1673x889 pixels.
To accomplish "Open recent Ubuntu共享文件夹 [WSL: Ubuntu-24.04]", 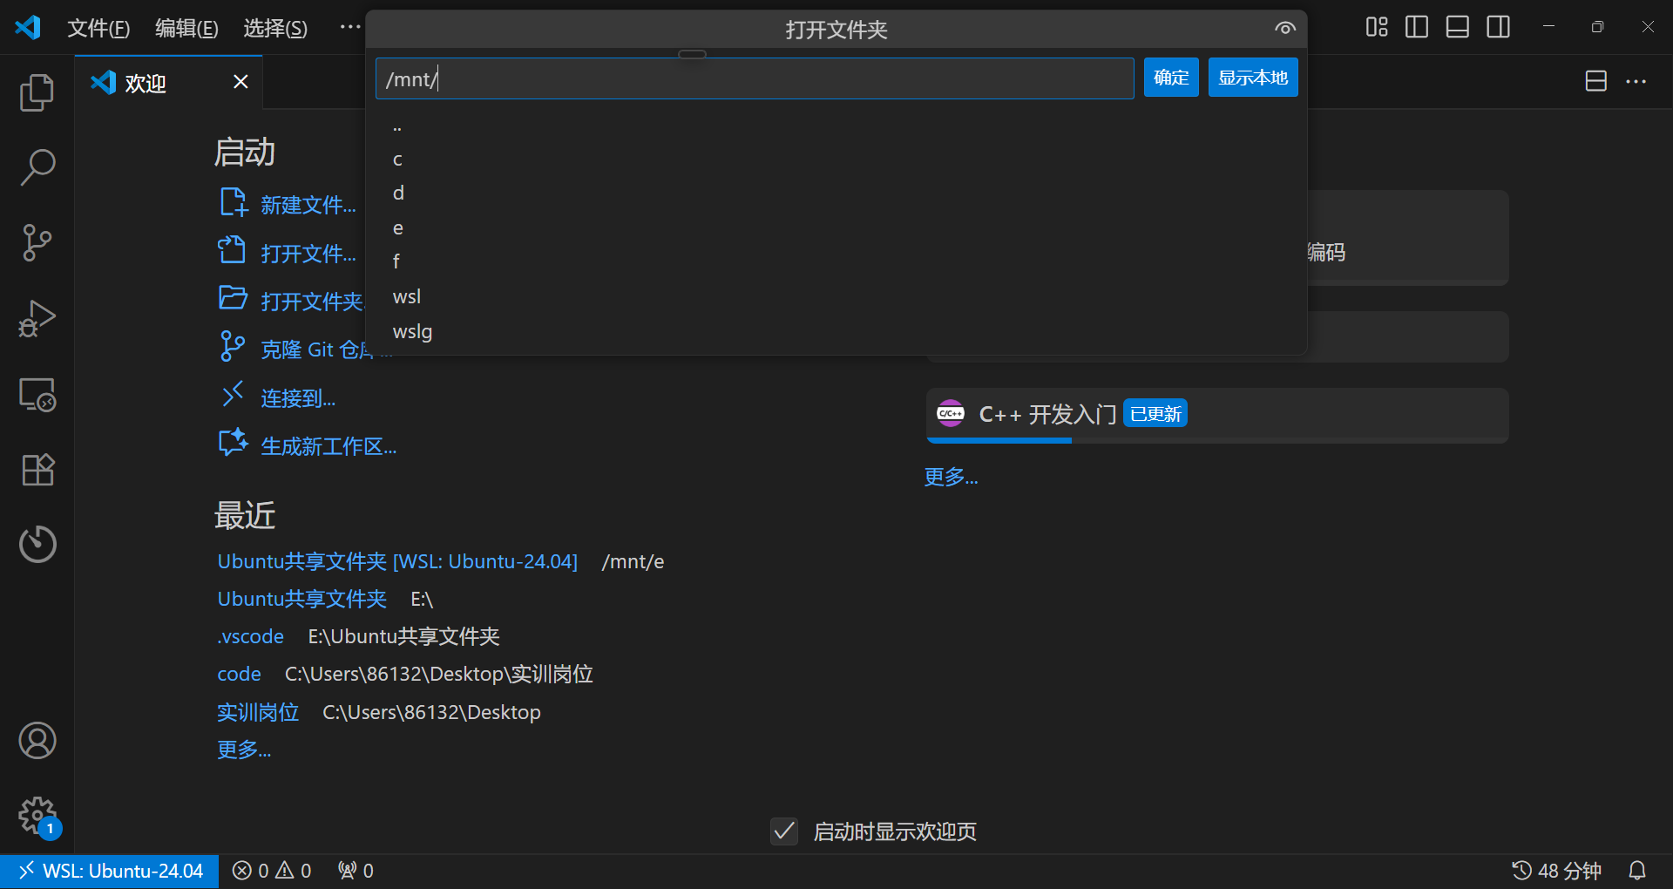I will pos(397,561).
